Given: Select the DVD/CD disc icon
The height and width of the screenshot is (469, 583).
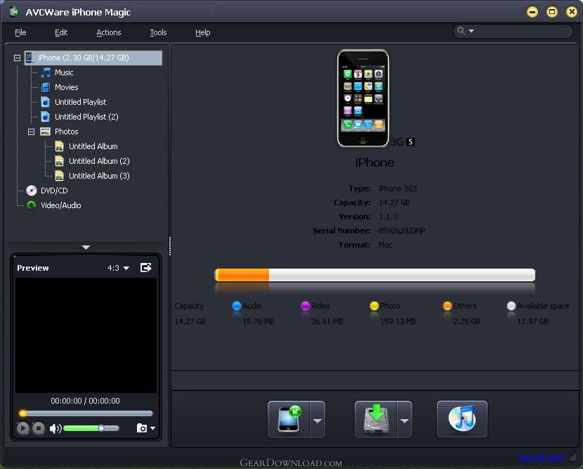Looking at the screenshot, I should pos(32,191).
